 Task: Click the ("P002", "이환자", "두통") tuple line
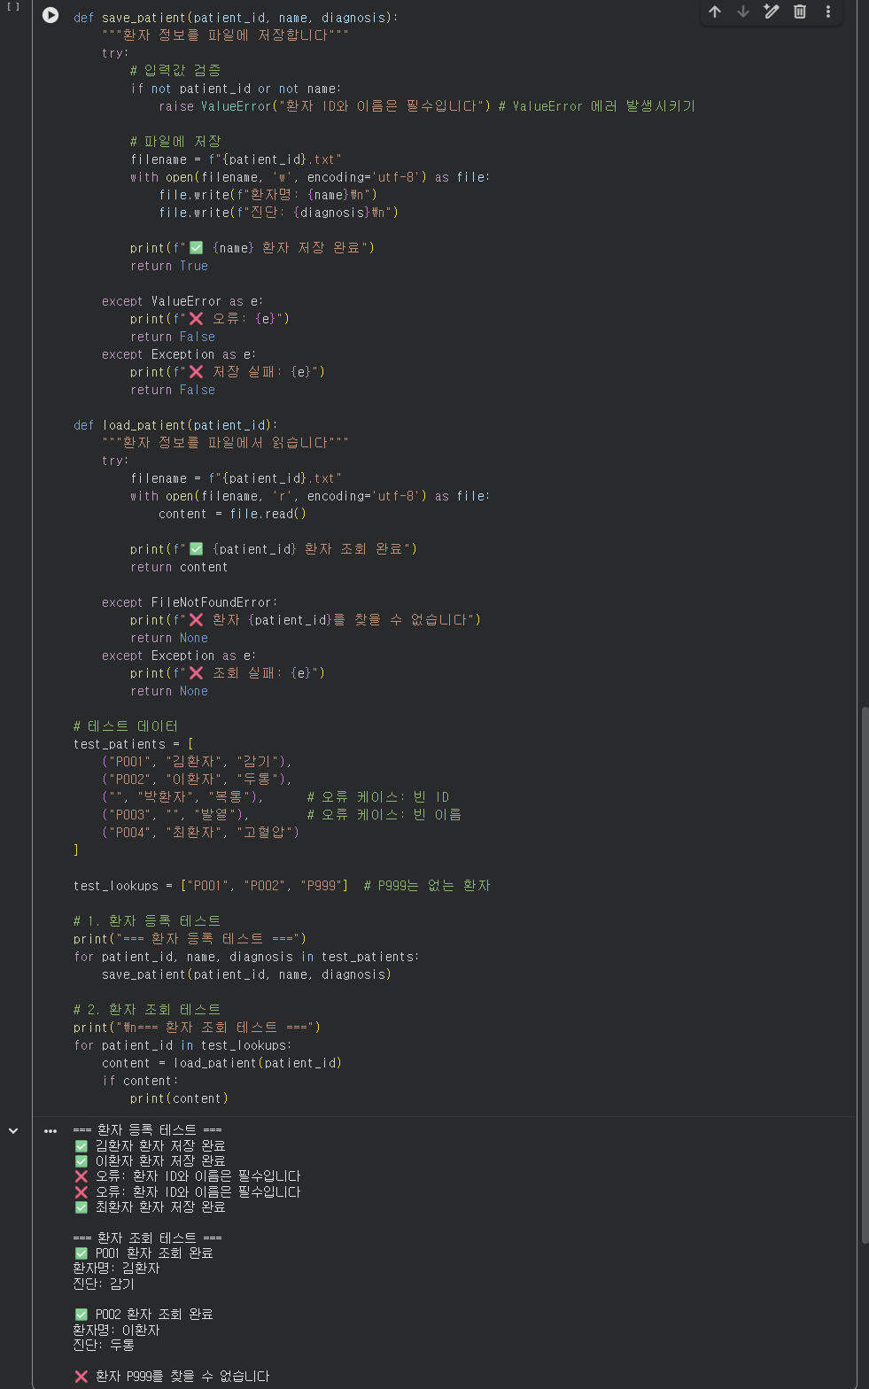click(x=197, y=780)
